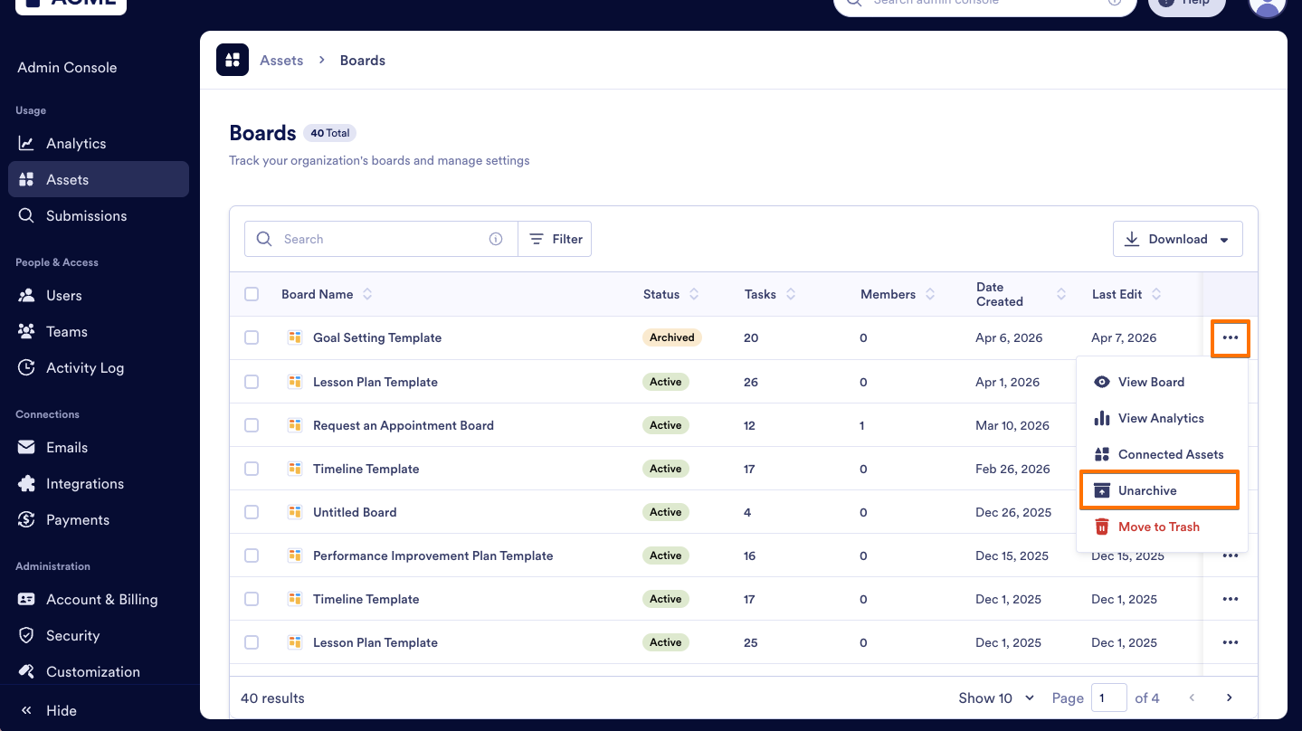The width and height of the screenshot is (1302, 731).
Task: Open the Account & Billing page
Action: [x=100, y=599]
